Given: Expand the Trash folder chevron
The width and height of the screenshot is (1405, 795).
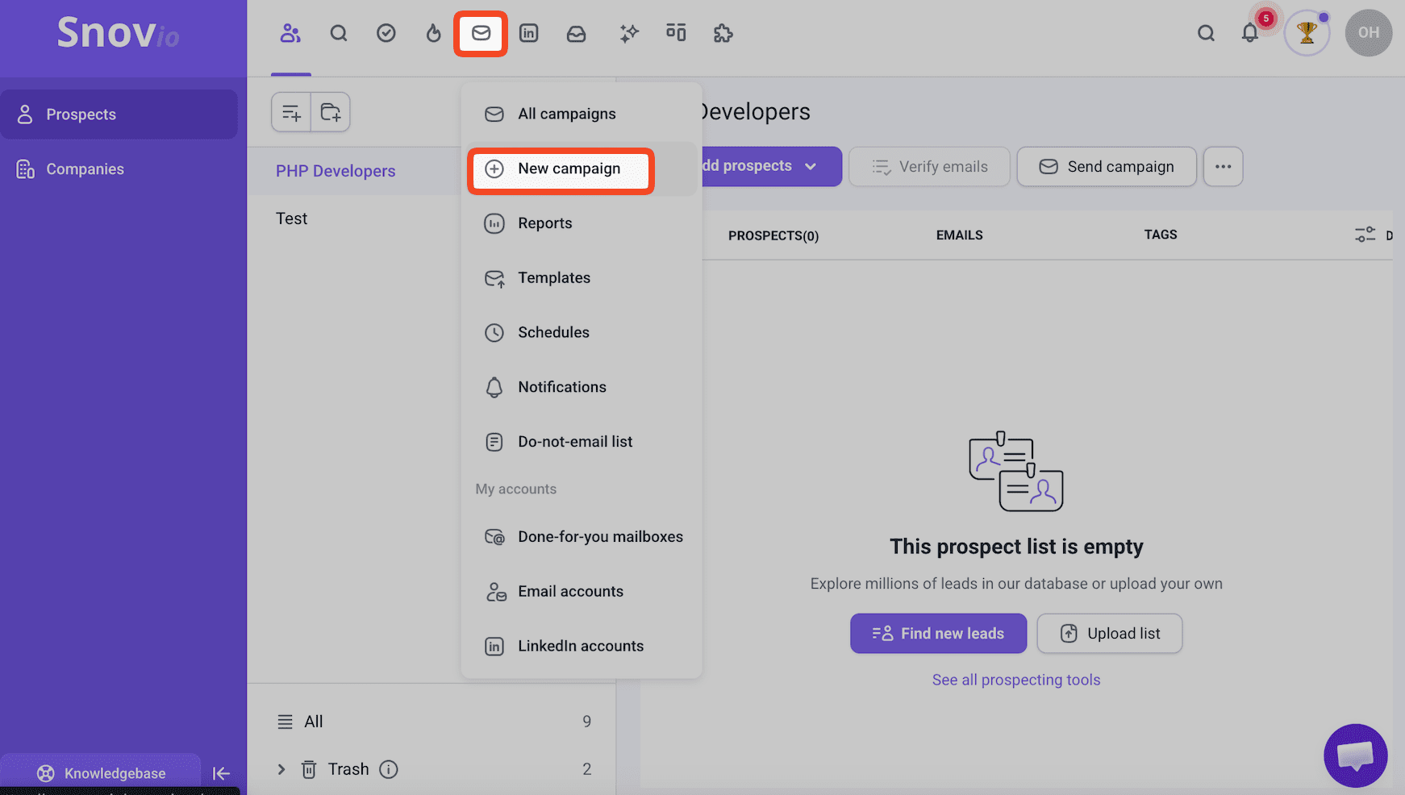Looking at the screenshot, I should point(281,769).
